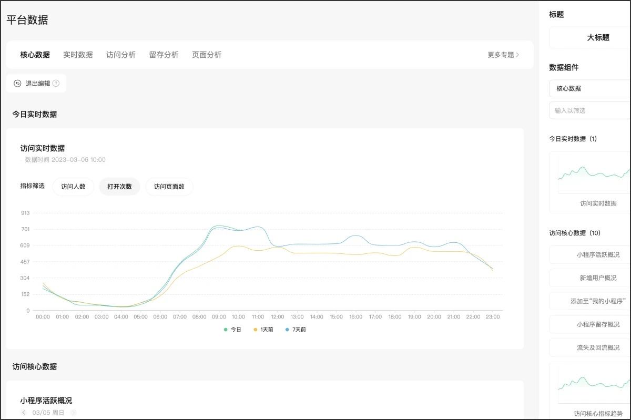Switch to the 访问分析 tab
Image resolution: width=631 pixels, height=420 pixels.
121,55
